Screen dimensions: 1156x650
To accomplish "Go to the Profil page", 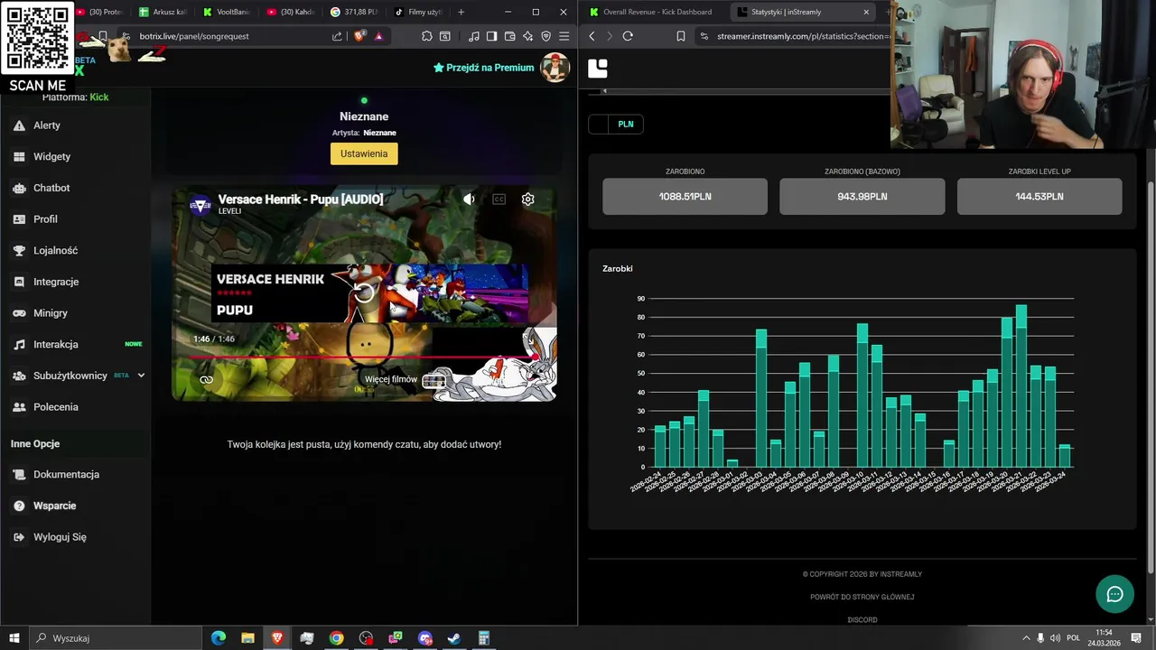I will pos(75,219).
